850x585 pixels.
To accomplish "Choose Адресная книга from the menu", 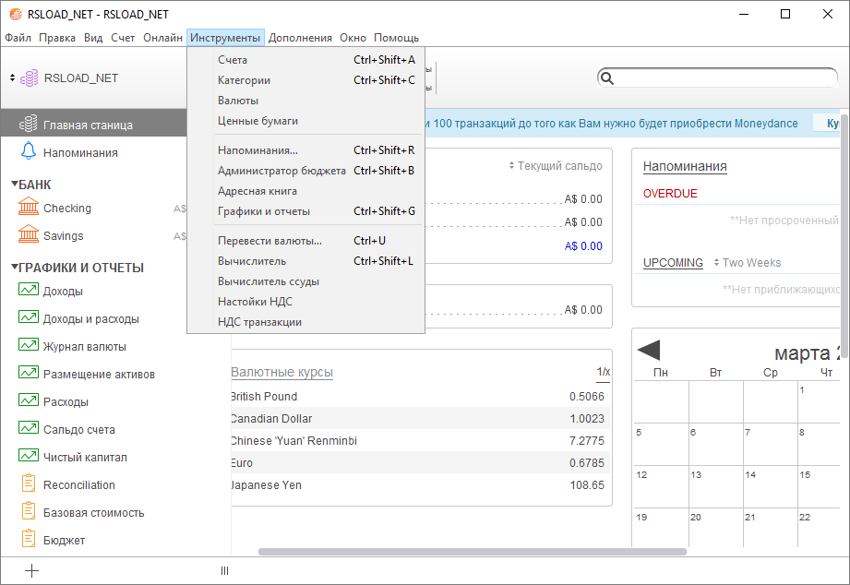I will coord(305,191).
